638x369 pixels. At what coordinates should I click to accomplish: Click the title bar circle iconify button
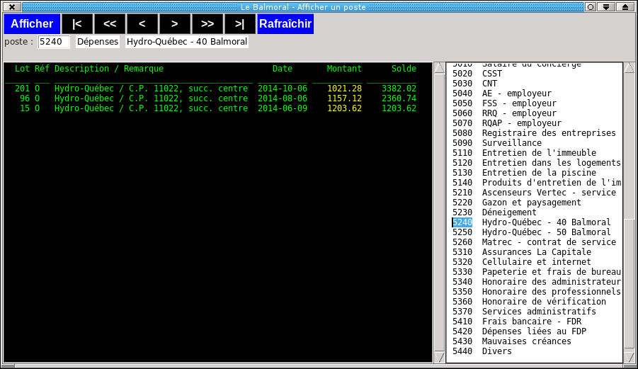tap(591, 7)
